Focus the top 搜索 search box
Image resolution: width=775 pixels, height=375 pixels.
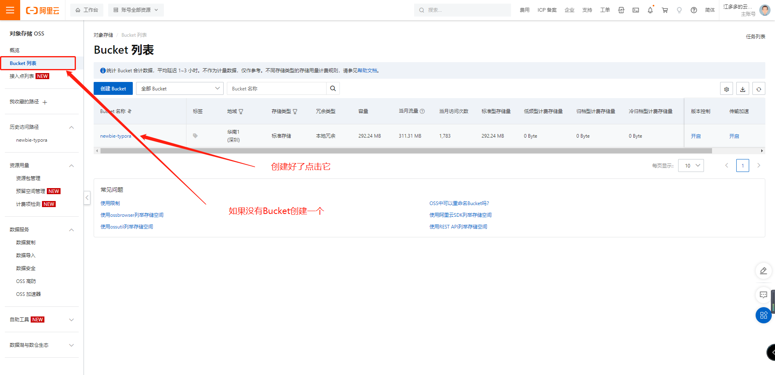pos(462,10)
